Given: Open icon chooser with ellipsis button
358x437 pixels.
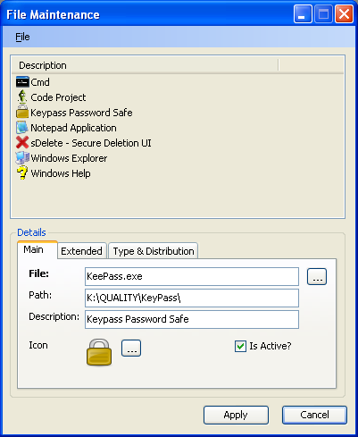Looking at the screenshot, I should pos(131,348).
